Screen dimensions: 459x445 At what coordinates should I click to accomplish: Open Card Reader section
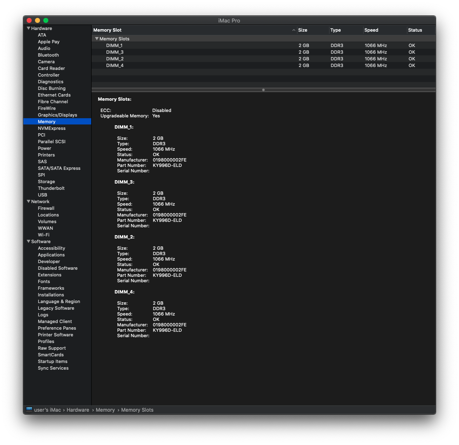(51, 68)
